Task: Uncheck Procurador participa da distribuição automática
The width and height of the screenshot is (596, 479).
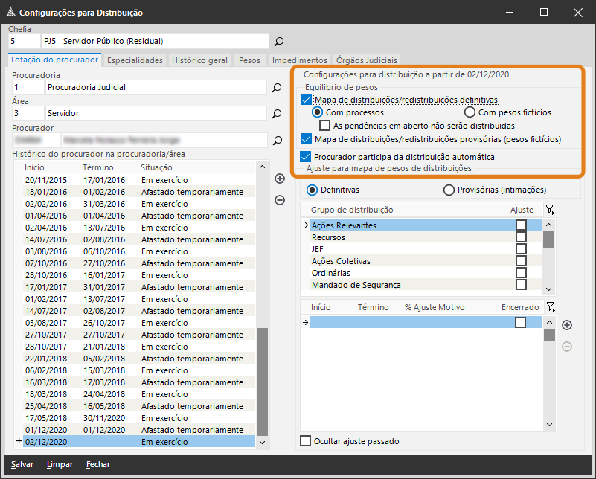Action: [305, 157]
